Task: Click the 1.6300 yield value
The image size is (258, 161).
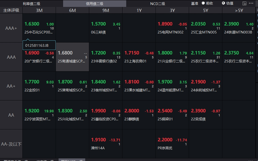Action: coord(32,24)
